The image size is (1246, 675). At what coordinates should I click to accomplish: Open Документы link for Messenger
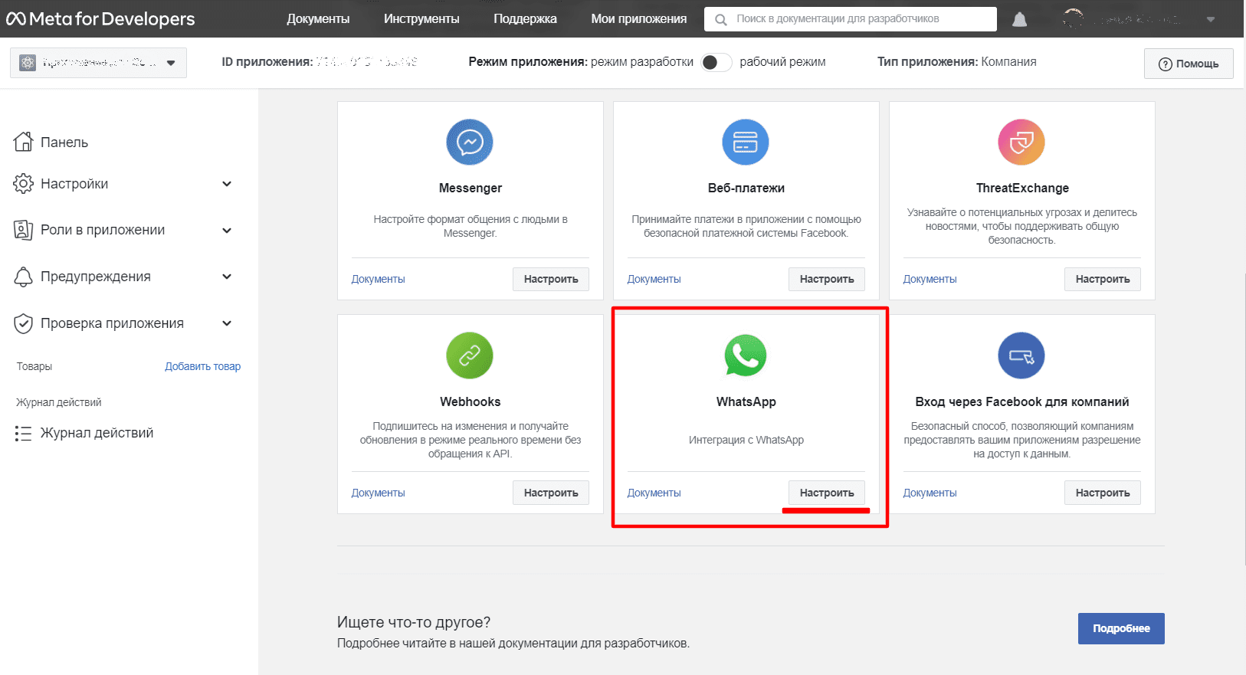[378, 279]
